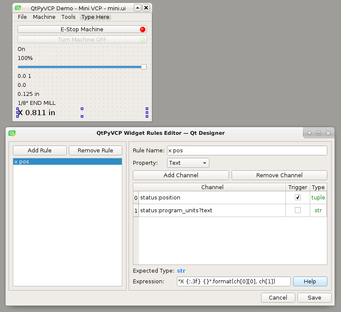
Task: Click the Channel column header
Action: click(212, 187)
